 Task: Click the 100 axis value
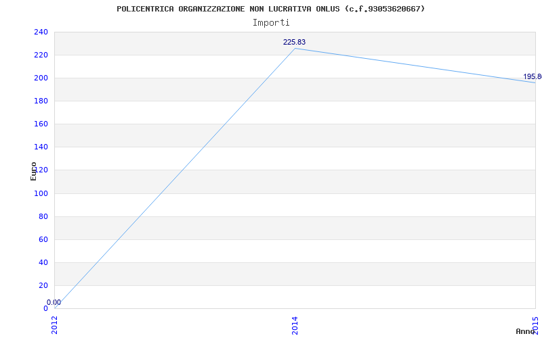[x=41, y=193]
